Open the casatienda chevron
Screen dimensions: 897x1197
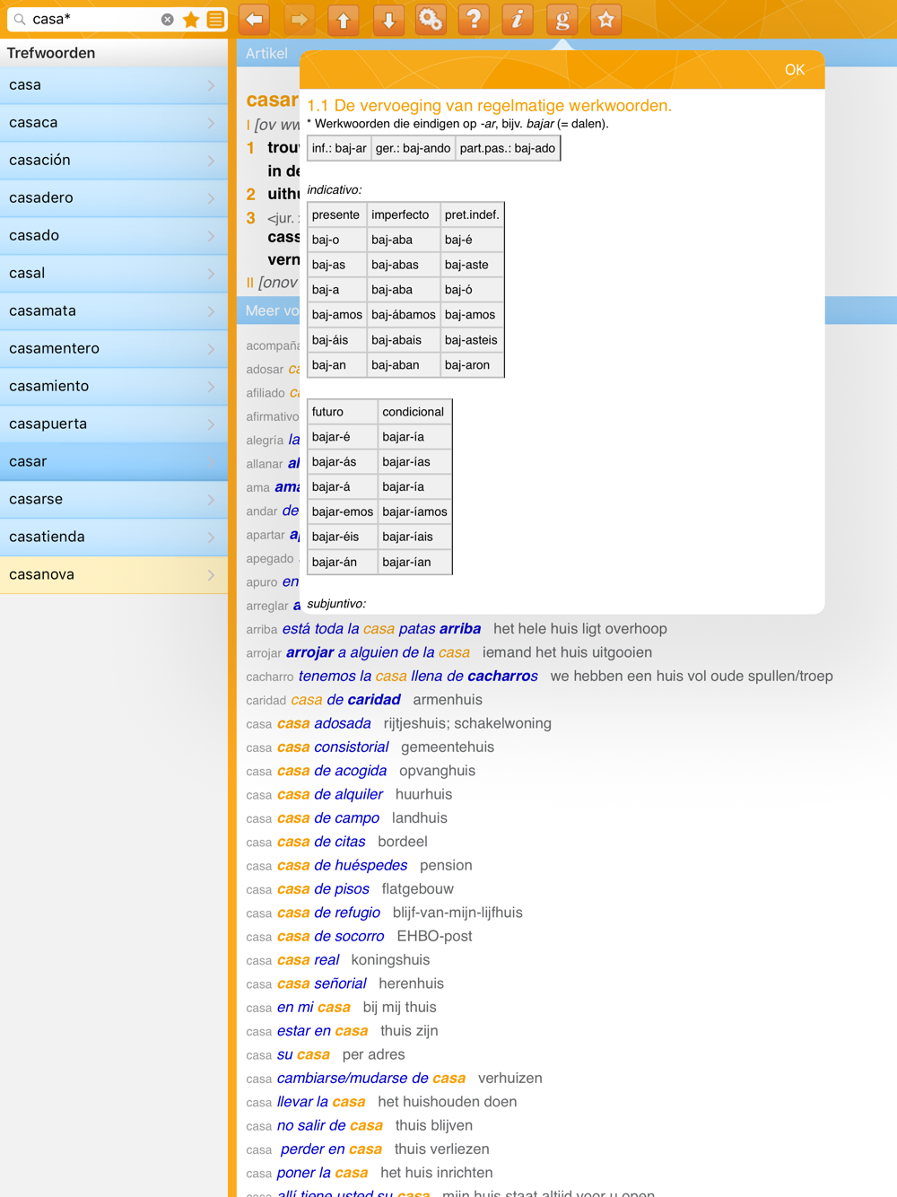click(211, 537)
